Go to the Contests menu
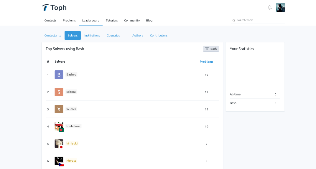 point(50,21)
